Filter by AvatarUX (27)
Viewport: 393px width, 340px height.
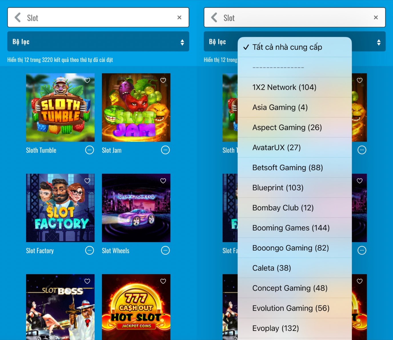(295, 147)
